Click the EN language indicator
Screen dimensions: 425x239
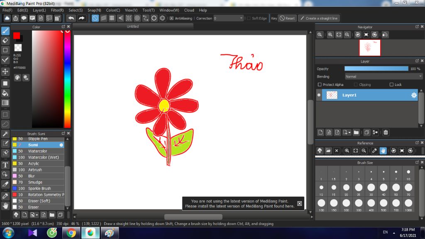coord(385,232)
